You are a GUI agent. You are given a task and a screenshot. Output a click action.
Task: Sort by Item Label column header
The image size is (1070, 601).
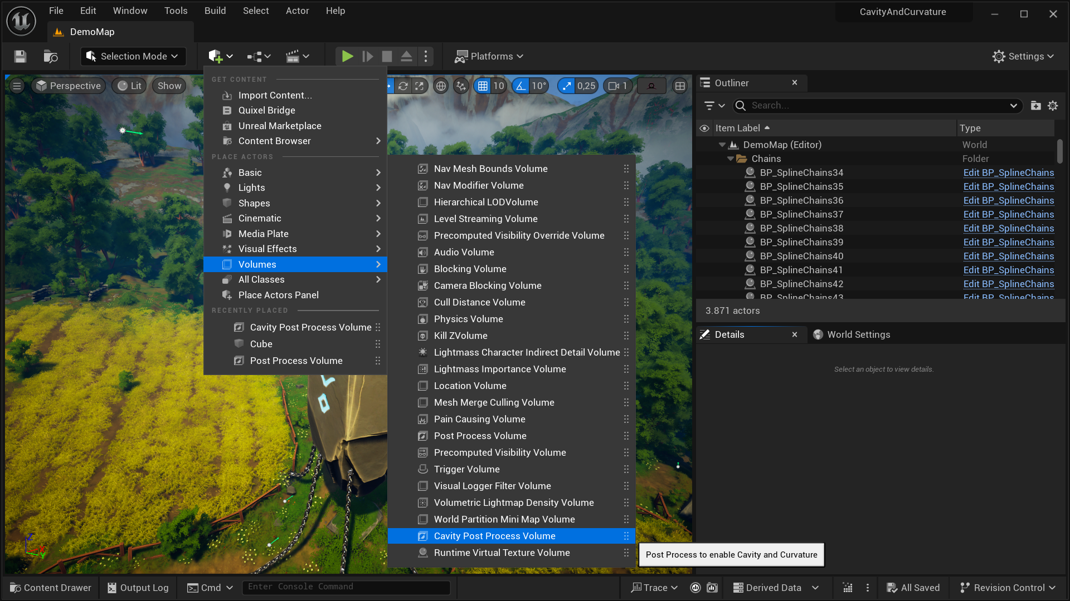[834, 128]
